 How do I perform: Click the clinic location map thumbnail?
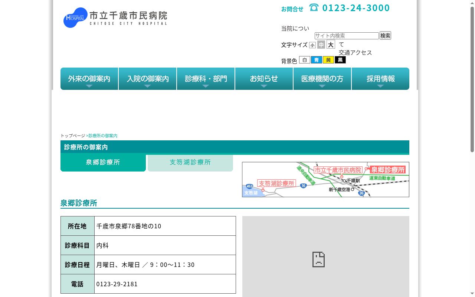325,179
